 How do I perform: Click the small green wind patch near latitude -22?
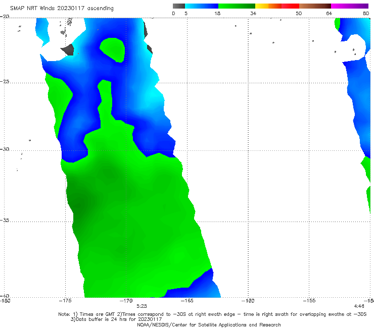[x=113, y=49]
